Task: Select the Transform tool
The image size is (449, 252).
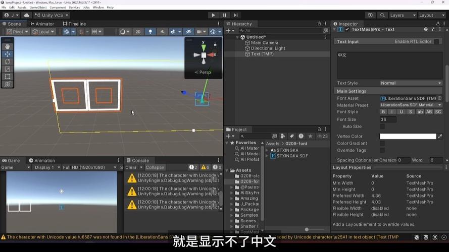Action: 8,84
